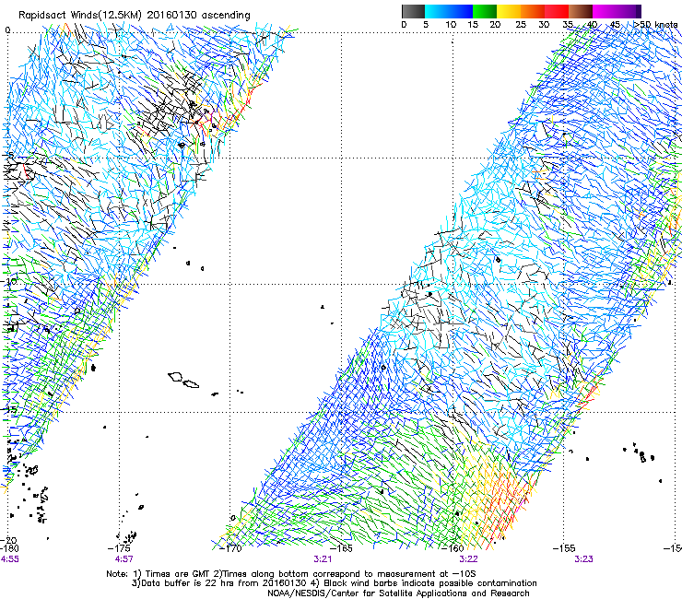
Task: Click the 'Note: 1) Times are GMT' line
Action: click(290, 574)
